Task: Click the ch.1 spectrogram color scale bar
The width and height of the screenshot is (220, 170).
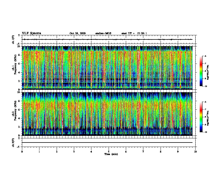Action: (x=201, y=71)
